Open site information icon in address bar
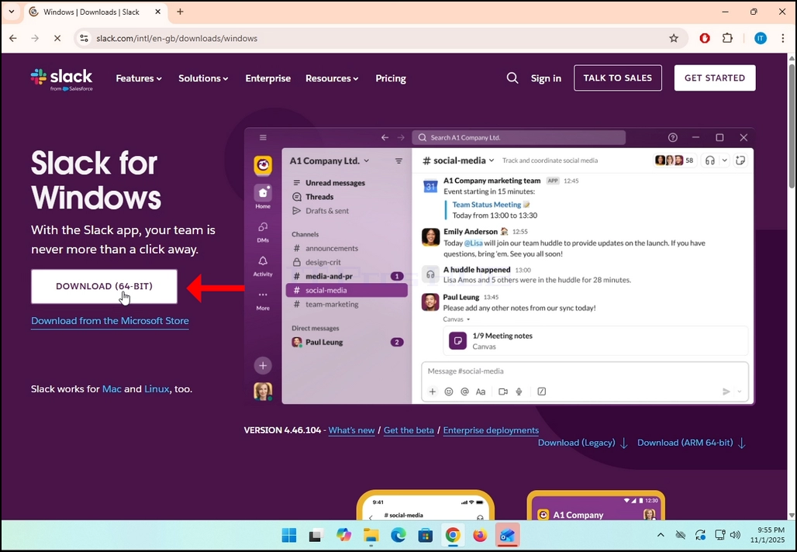This screenshot has height=552, width=797. 85,38
